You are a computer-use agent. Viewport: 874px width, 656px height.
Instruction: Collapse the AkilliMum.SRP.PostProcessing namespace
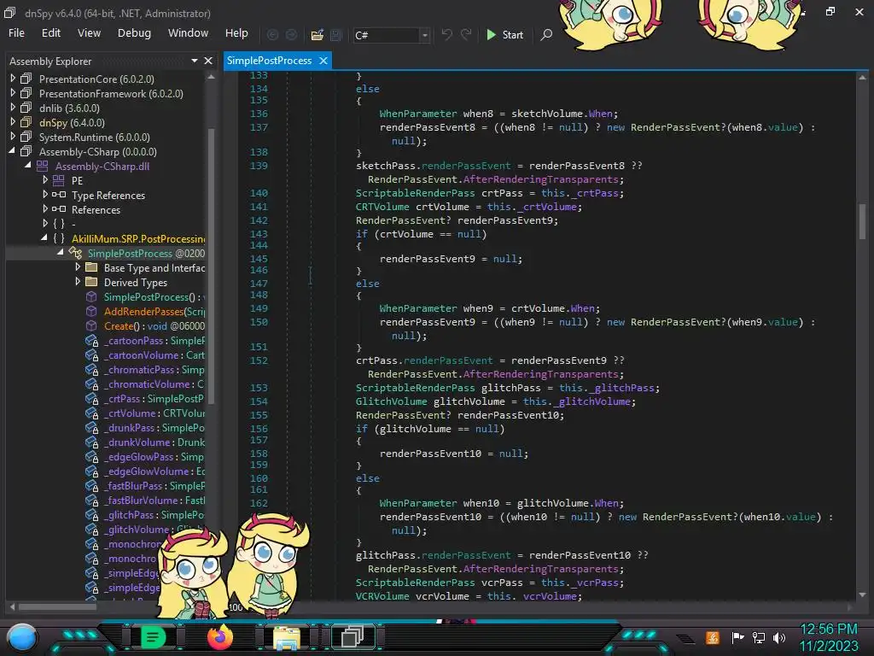(x=44, y=238)
